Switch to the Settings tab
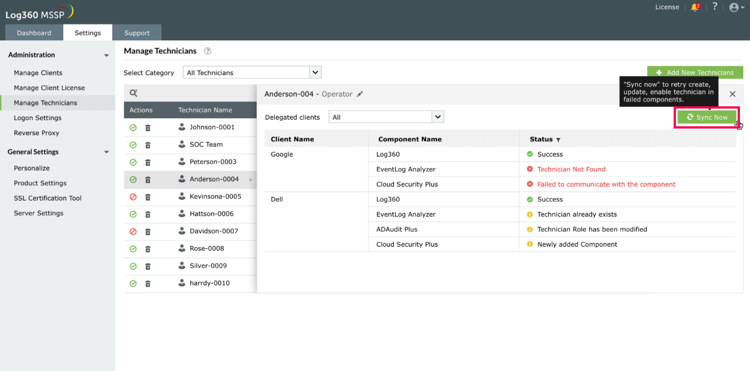This screenshot has width=750, height=371. coord(88,33)
